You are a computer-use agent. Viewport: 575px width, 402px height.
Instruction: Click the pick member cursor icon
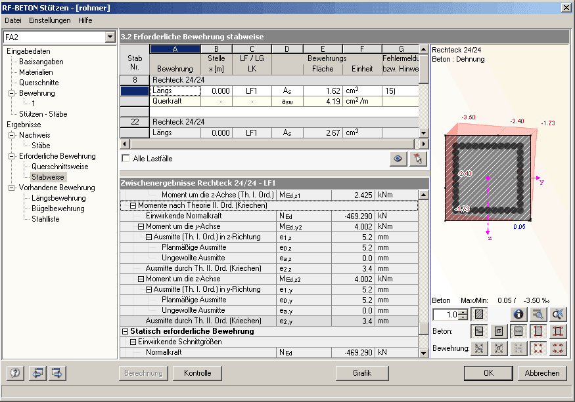click(x=418, y=159)
